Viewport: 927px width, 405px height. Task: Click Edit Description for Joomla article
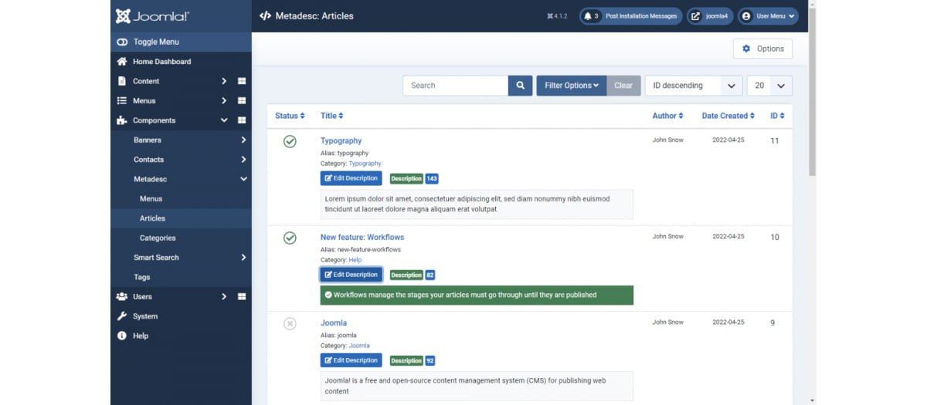pyautogui.click(x=351, y=360)
